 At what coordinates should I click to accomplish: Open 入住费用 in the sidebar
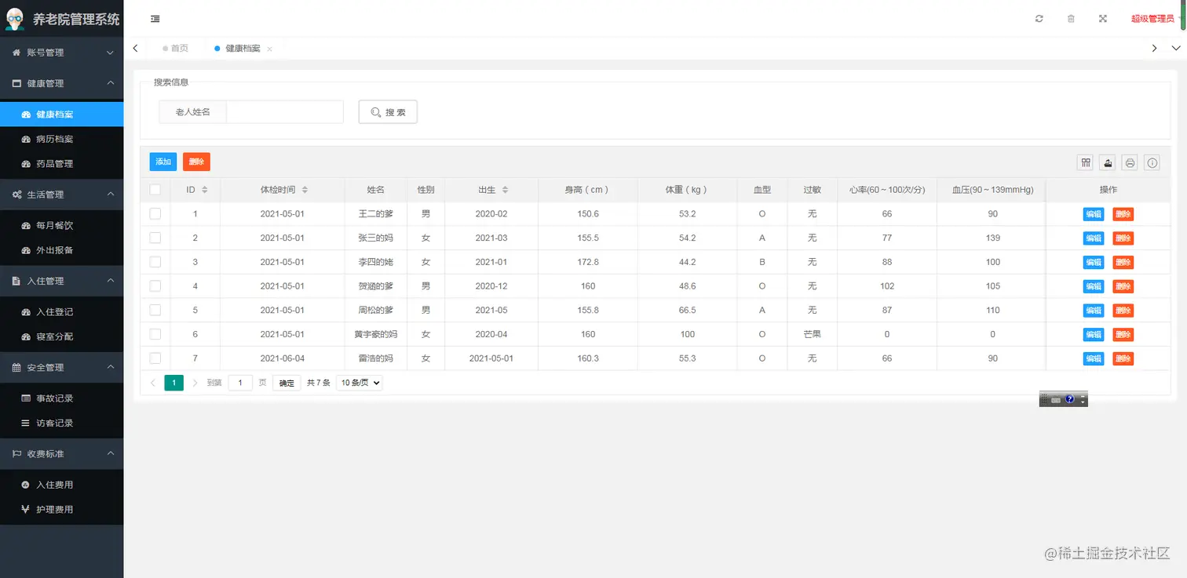click(62, 485)
